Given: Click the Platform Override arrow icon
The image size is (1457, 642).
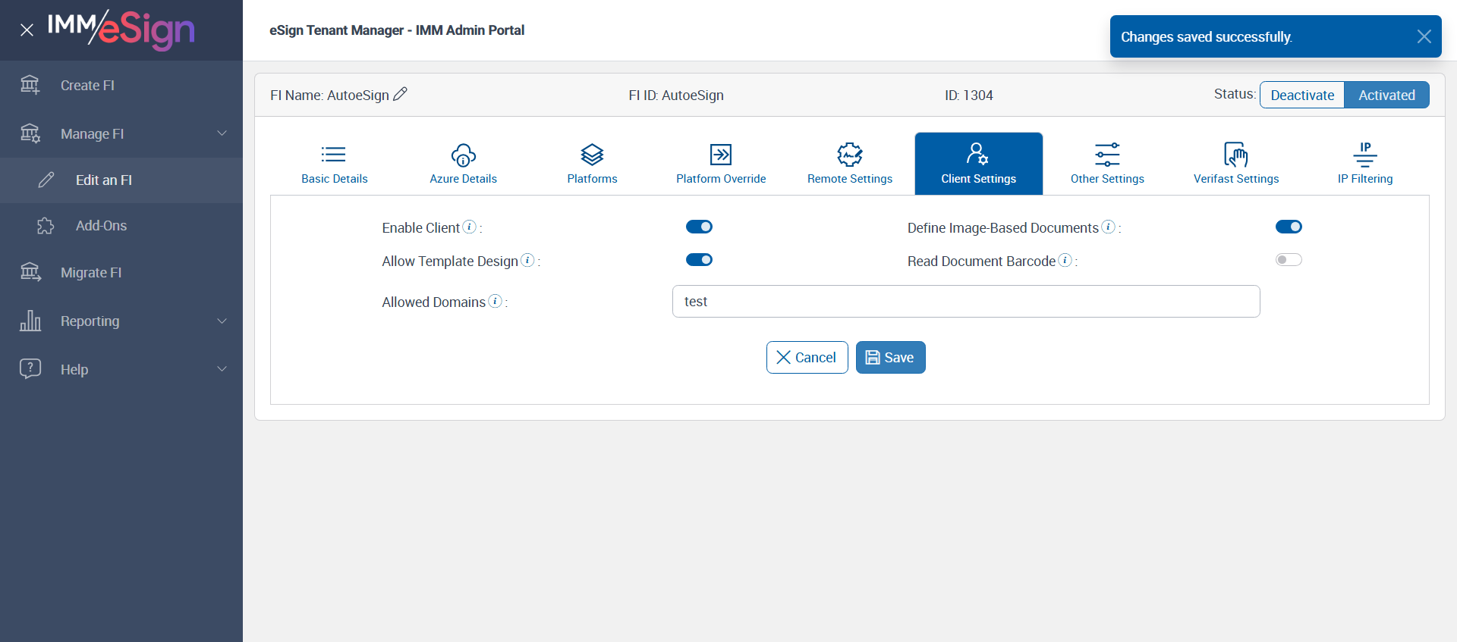Looking at the screenshot, I should tap(721, 155).
